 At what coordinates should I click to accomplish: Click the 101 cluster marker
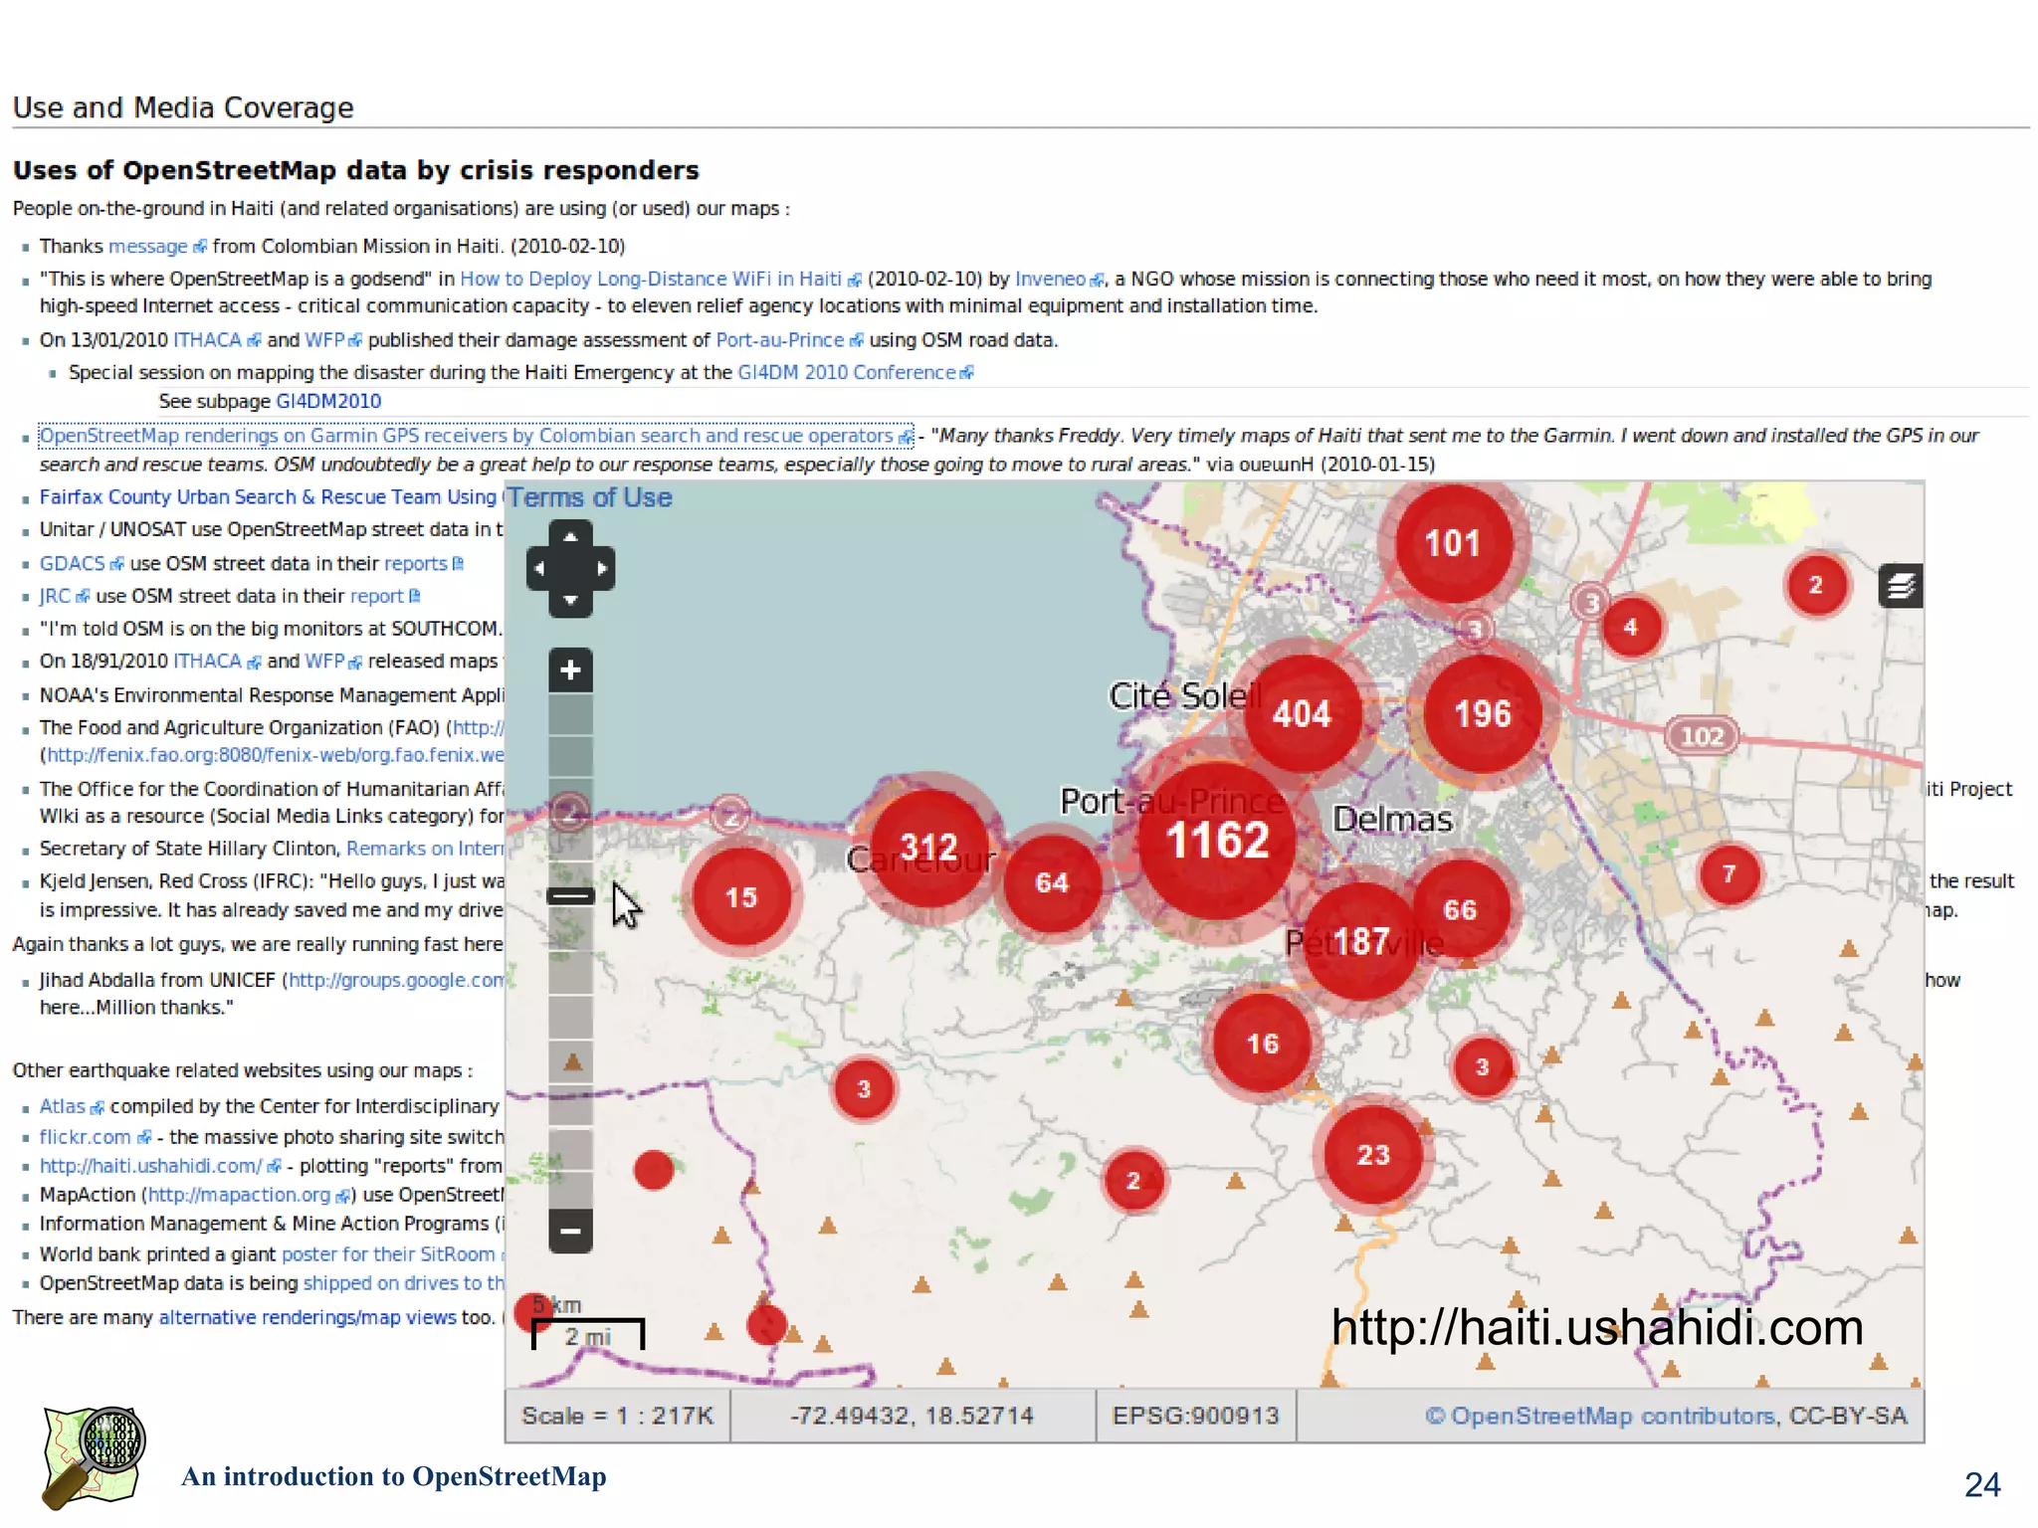tap(1452, 543)
